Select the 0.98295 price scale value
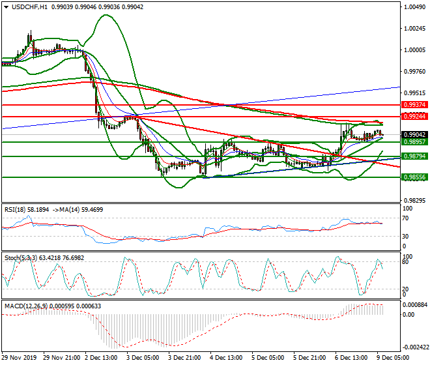Image resolution: width=430 pixels, height=365 pixels. point(415,200)
